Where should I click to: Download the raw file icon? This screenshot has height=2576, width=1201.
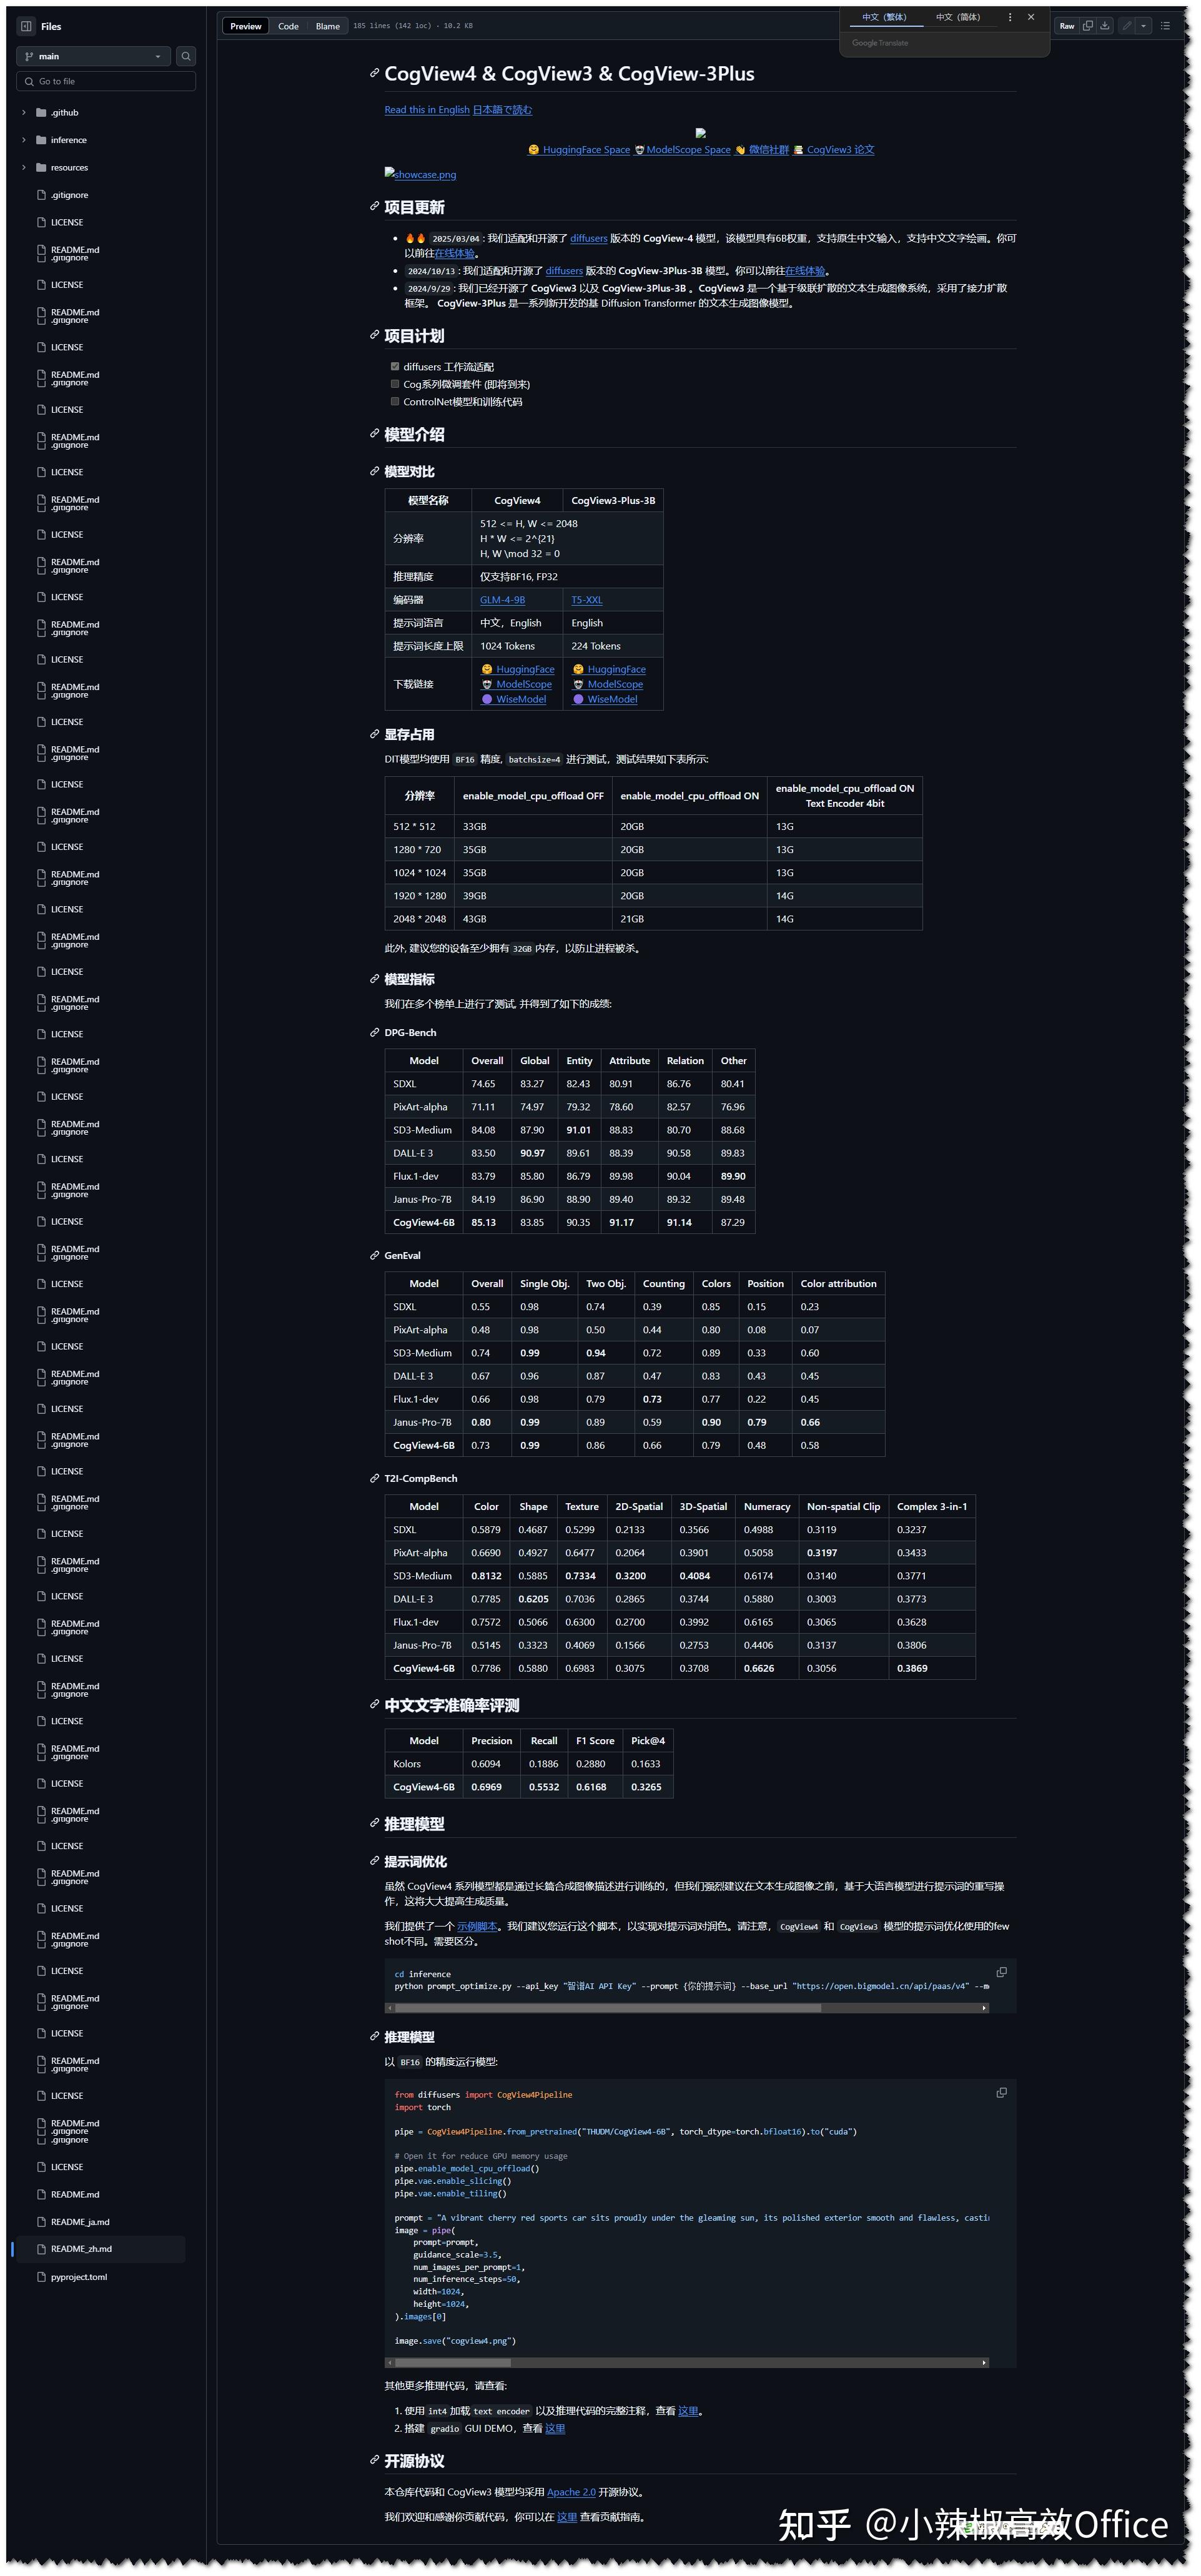1105,26
